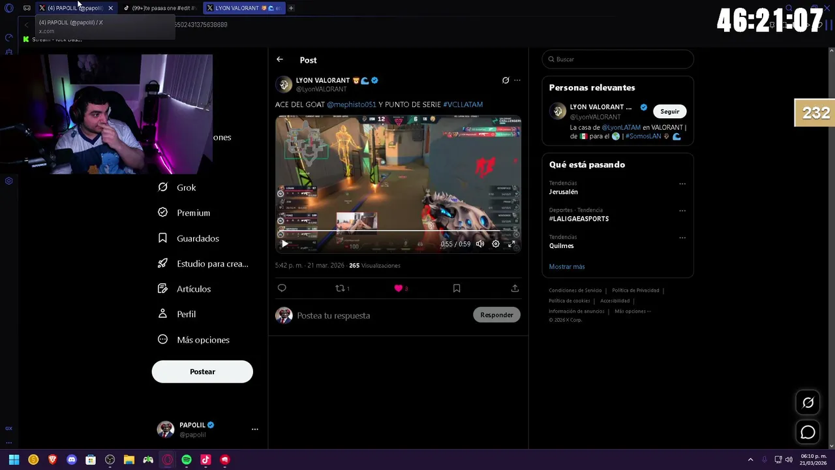835x470 pixels.
Task: Click Mostrar más under trends
Action: pyautogui.click(x=567, y=266)
